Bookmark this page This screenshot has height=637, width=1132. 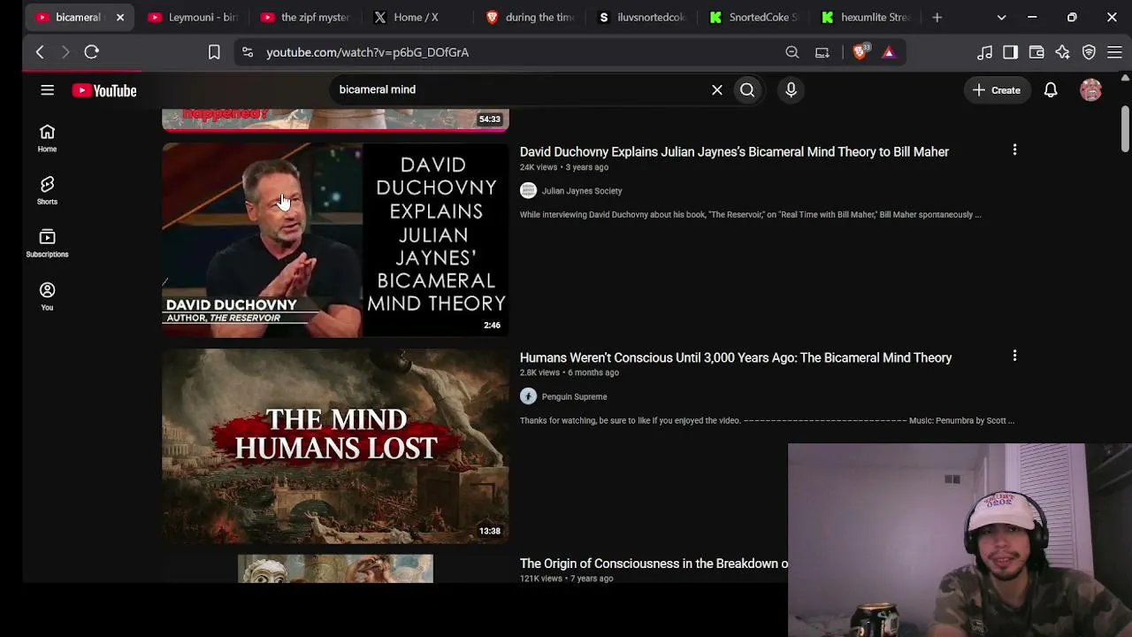[x=214, y=52]
